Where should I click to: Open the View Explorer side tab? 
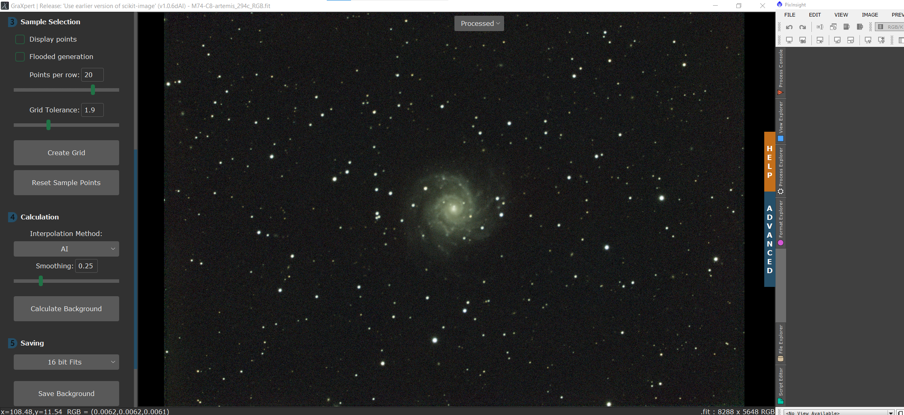(x=781, y=121)
